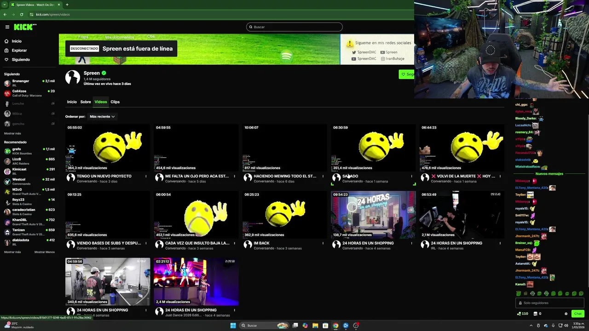Open the IM BACK video title

pos(261,243)
